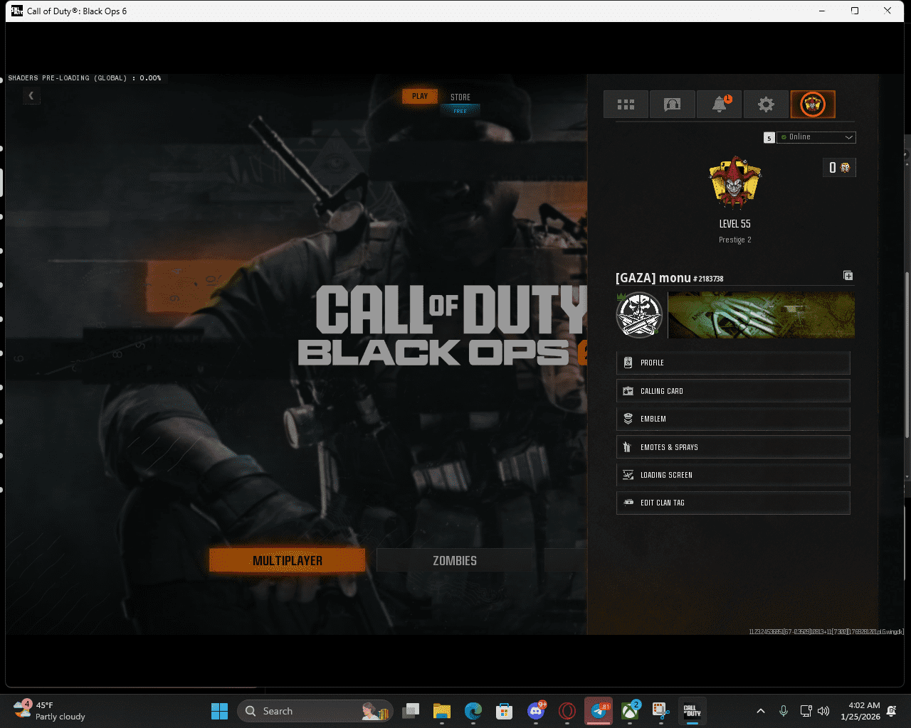Image resolution: width=911 pixels, height=728 pixels.
Task: Click the Edit Clan Tag option
Action: click(732, 503)
